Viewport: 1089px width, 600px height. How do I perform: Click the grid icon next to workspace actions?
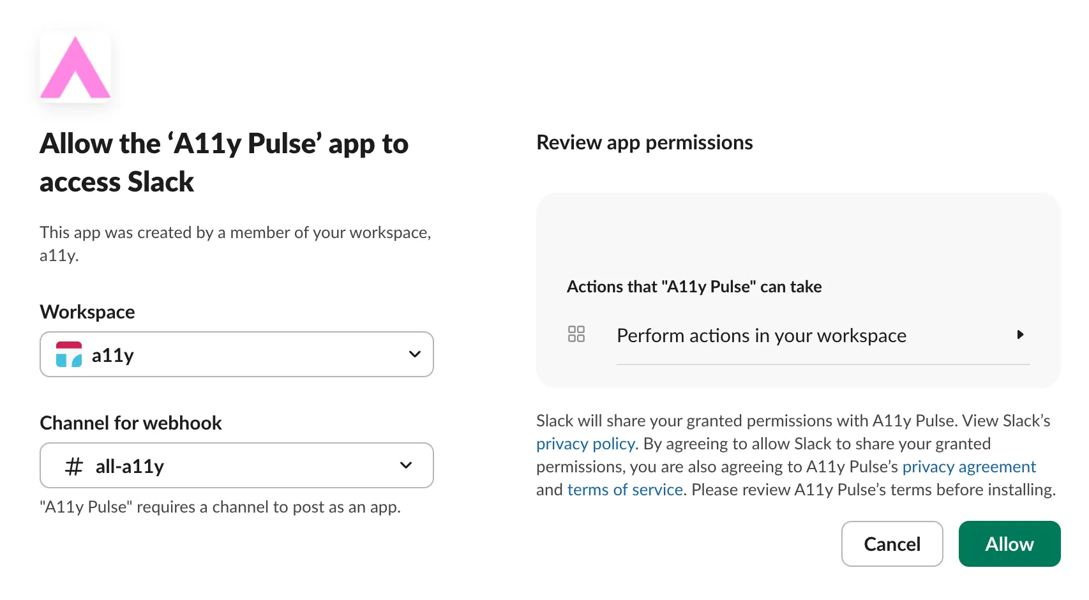pos(576,334)
